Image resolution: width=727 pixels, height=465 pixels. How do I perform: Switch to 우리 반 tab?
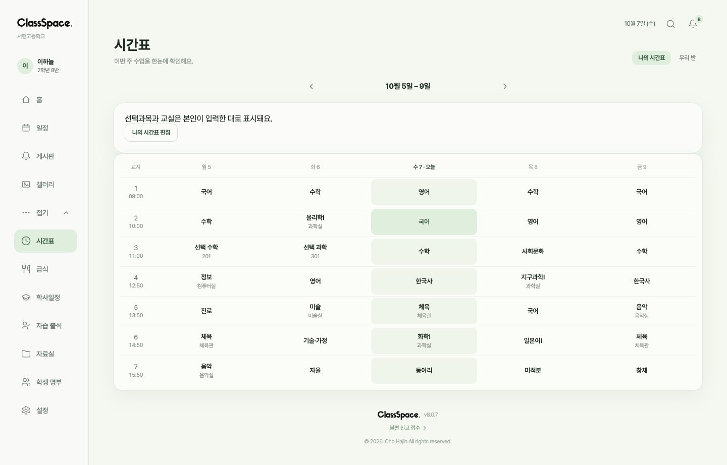pyautogui.click(x=687, y=58)
